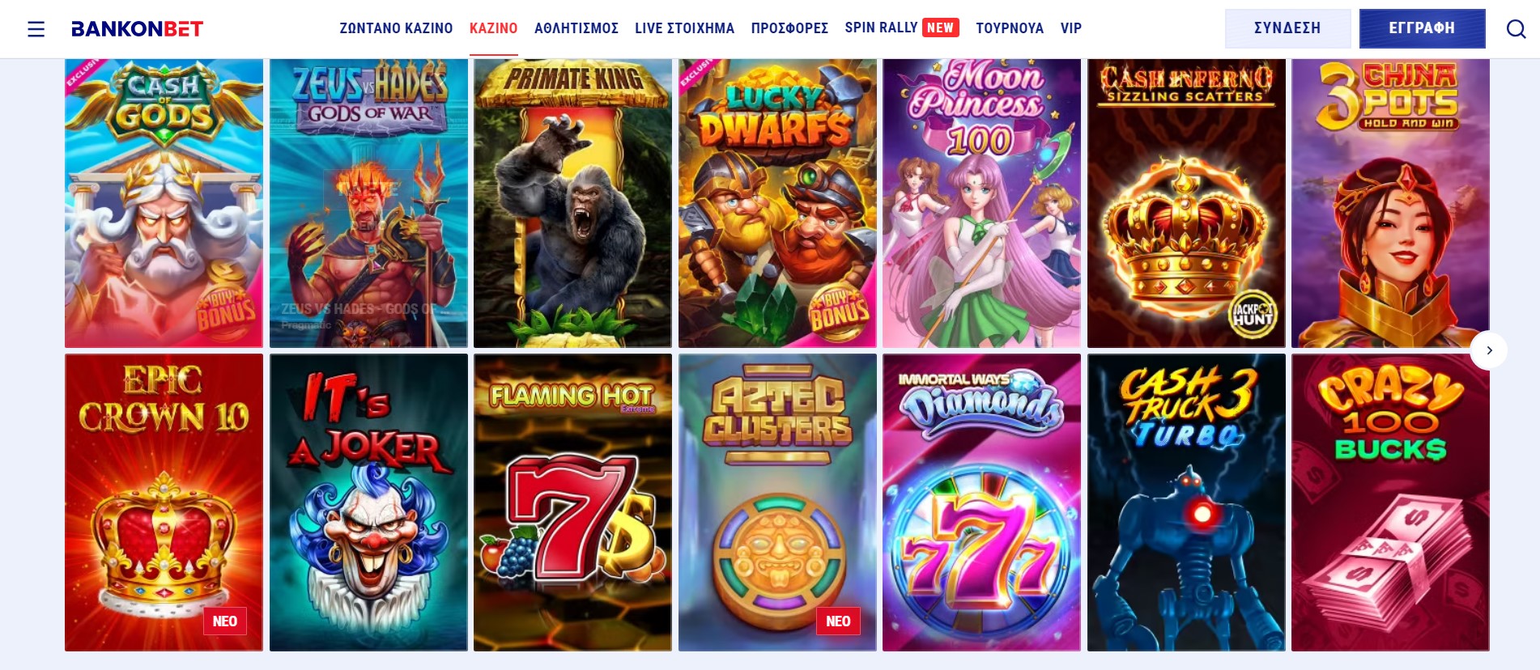Screen dimensions: 1540x670
Task: Open the ΠΡΟΣΦΟΡΕΣ page
Action: click(x=789, y=28)
